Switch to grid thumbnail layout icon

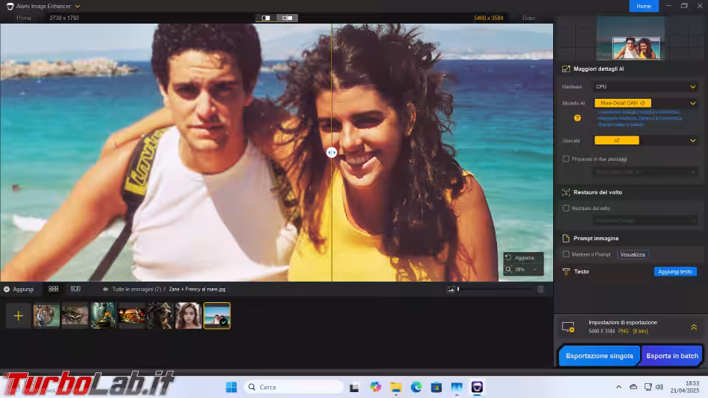click(x=53, y=289)
